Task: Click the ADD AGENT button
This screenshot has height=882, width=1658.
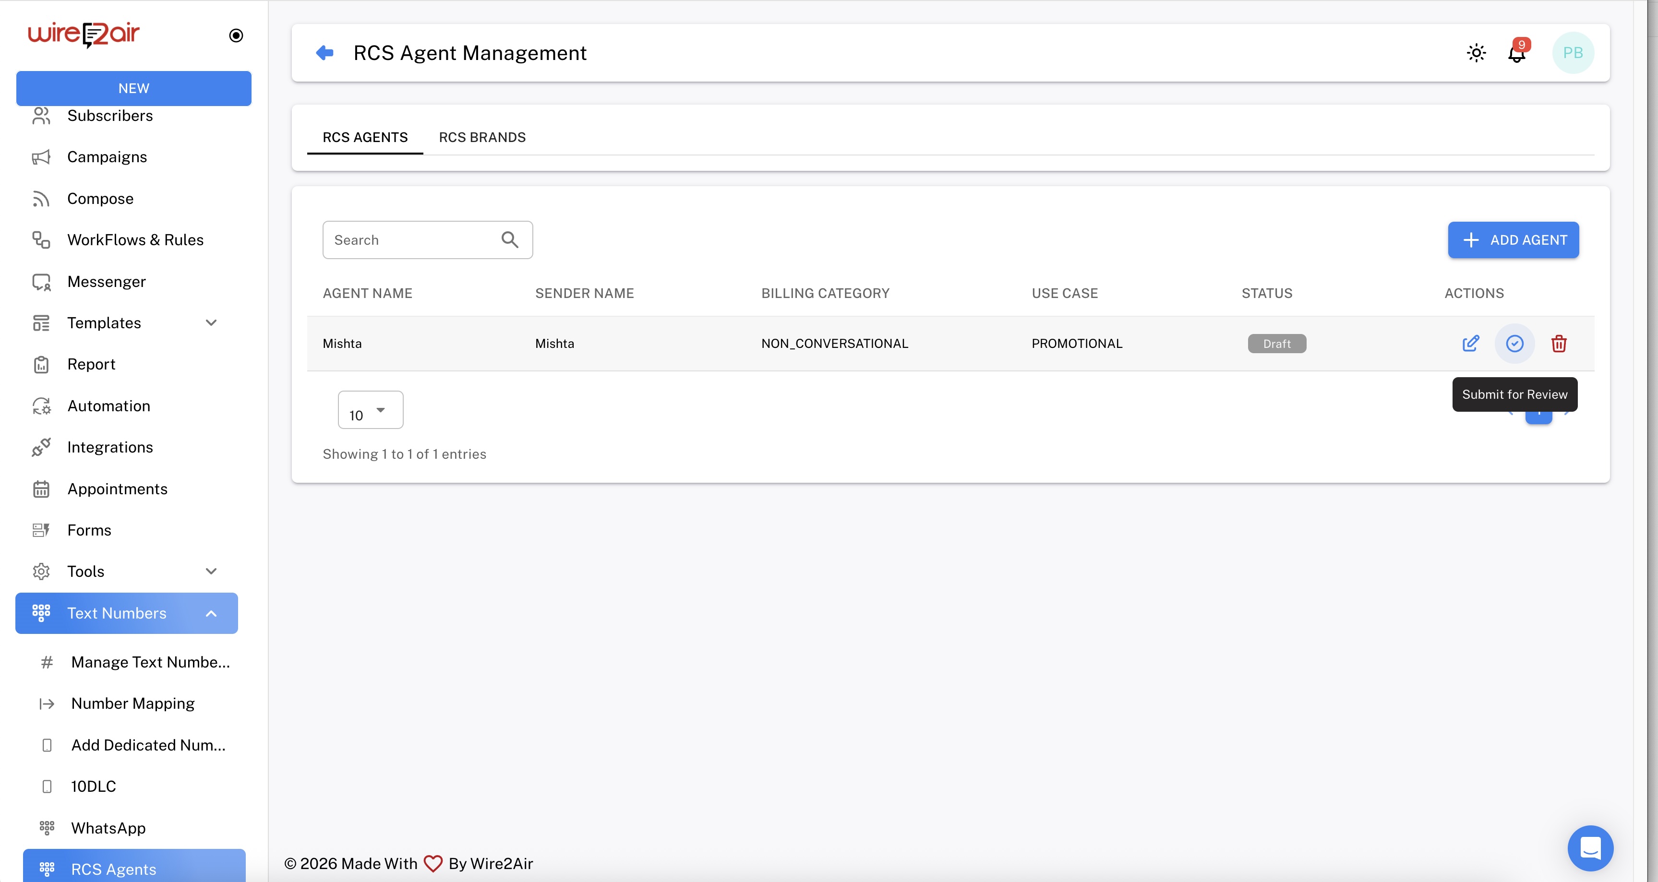Action: 1513,240
